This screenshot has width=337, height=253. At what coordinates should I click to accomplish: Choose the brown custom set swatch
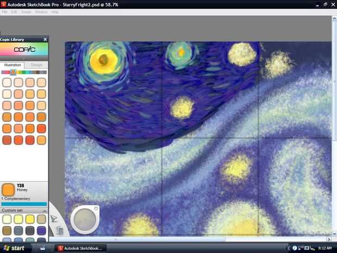[7, 231]
